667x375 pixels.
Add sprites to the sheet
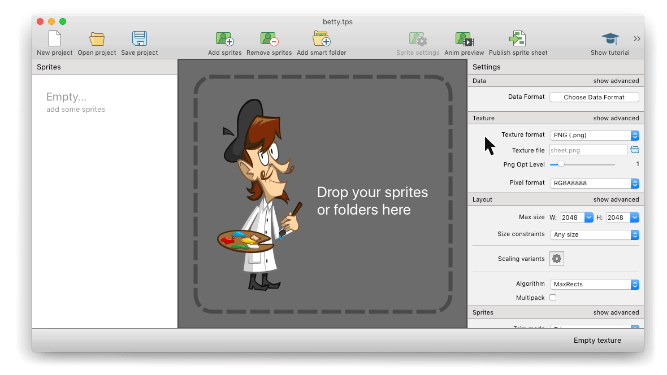[x=224, y=38]
